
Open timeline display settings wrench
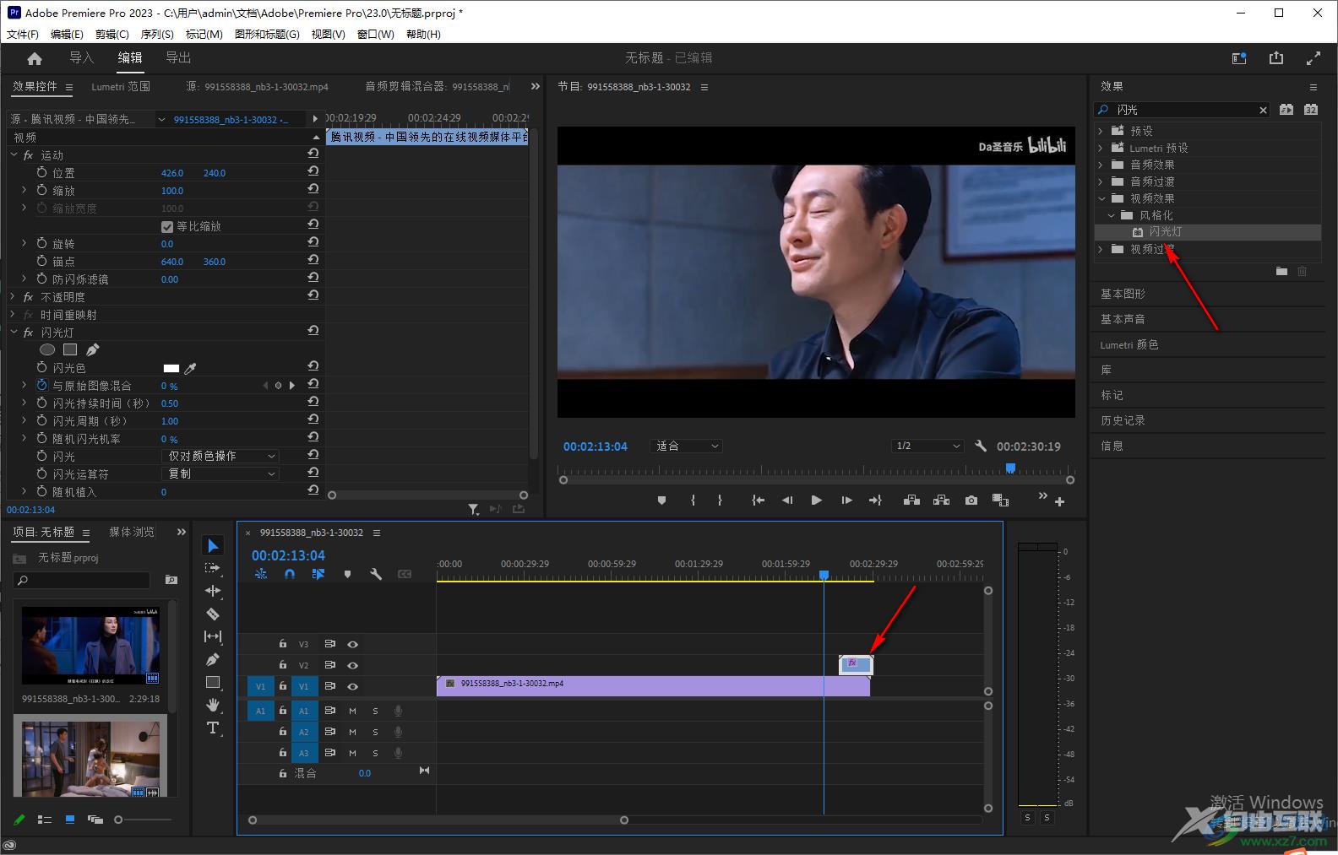coord(376,574)
